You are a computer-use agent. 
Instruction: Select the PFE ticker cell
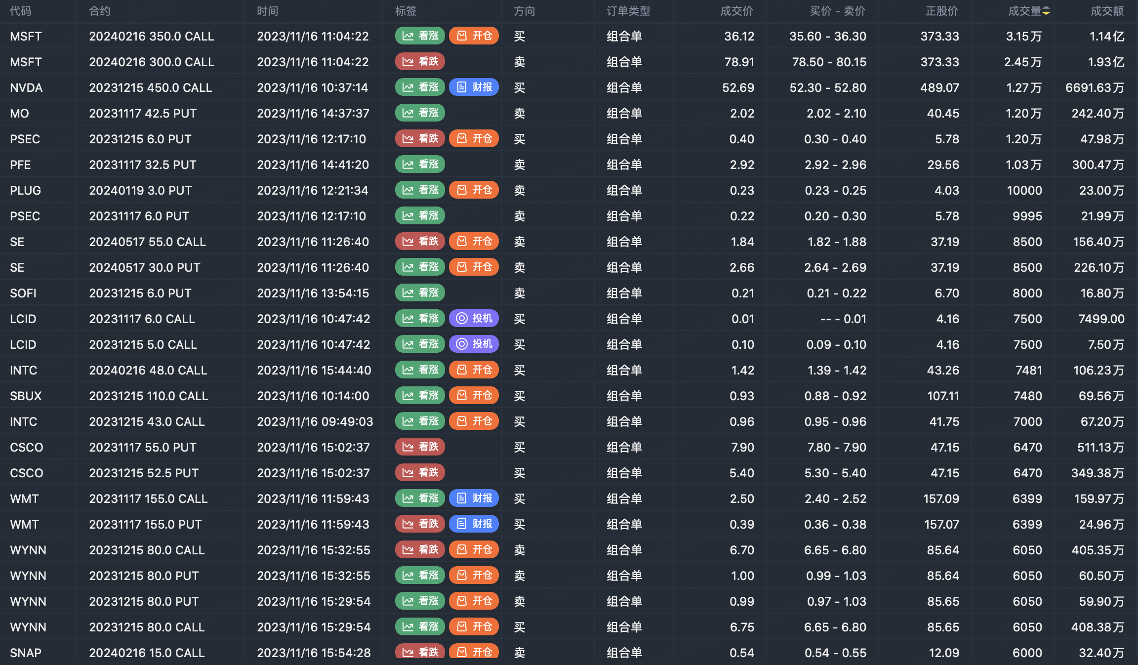point(20,165)
